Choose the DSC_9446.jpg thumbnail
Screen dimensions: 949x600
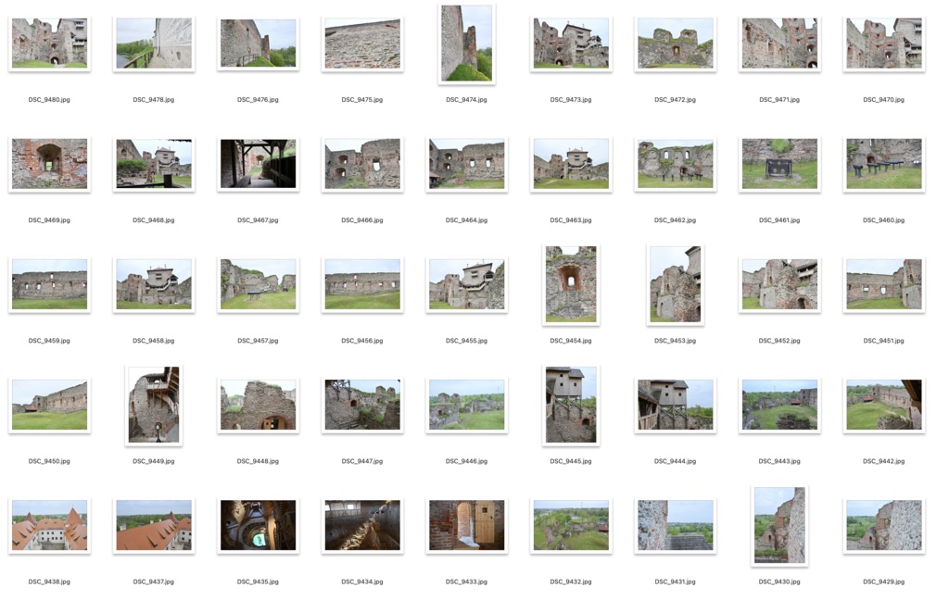pyautogui.click(x=467, y=405)
